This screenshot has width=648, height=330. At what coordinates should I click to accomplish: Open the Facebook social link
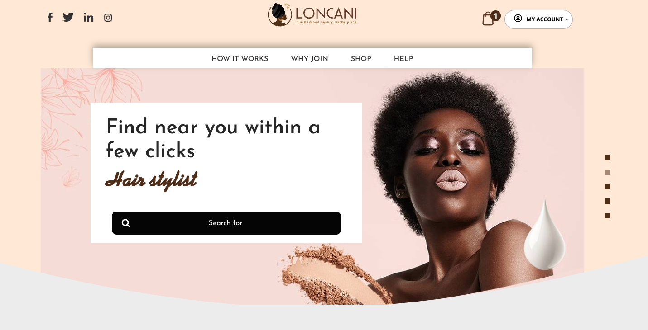(50, 18)
